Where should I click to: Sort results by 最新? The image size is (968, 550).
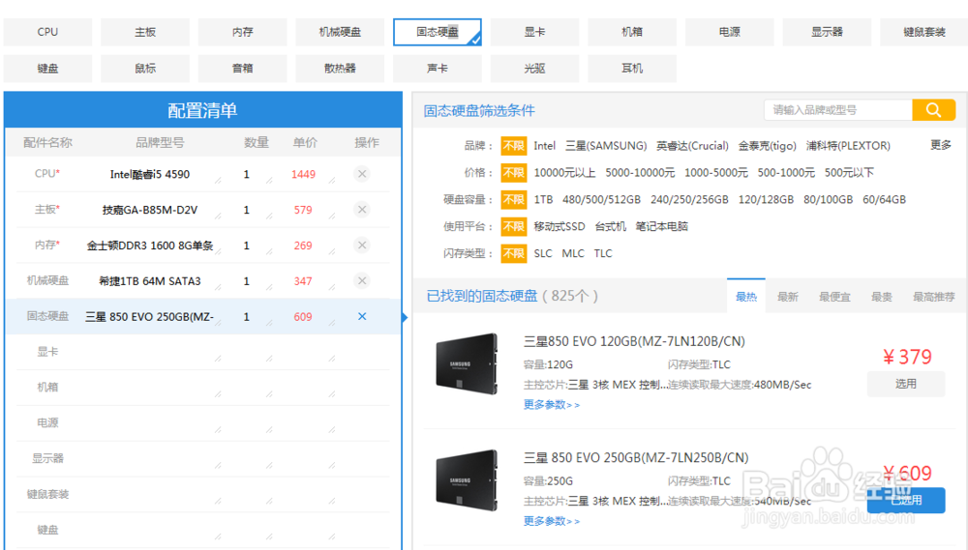click(x=788, y=297)
